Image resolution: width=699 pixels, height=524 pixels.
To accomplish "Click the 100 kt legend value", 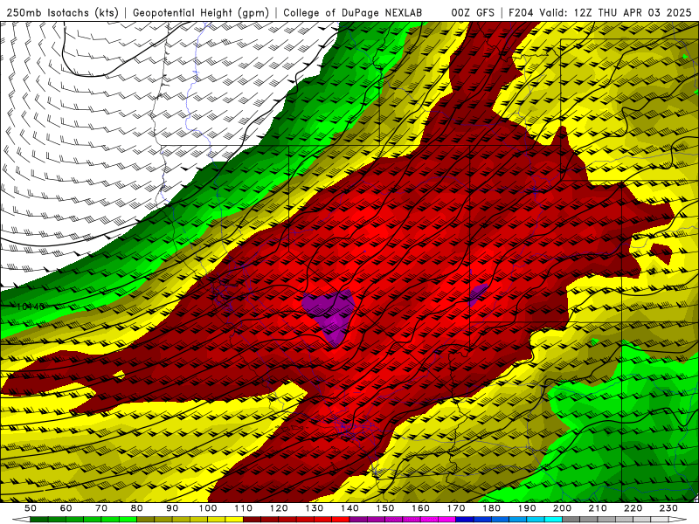I will pos(208,508).
